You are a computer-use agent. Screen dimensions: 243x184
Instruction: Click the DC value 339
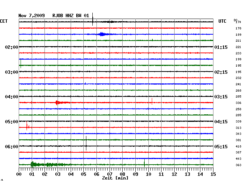[239, 121]
